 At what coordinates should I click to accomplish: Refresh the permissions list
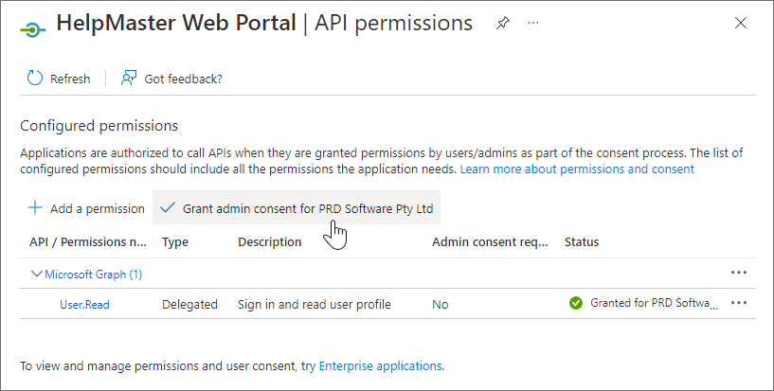coord(59,79)
